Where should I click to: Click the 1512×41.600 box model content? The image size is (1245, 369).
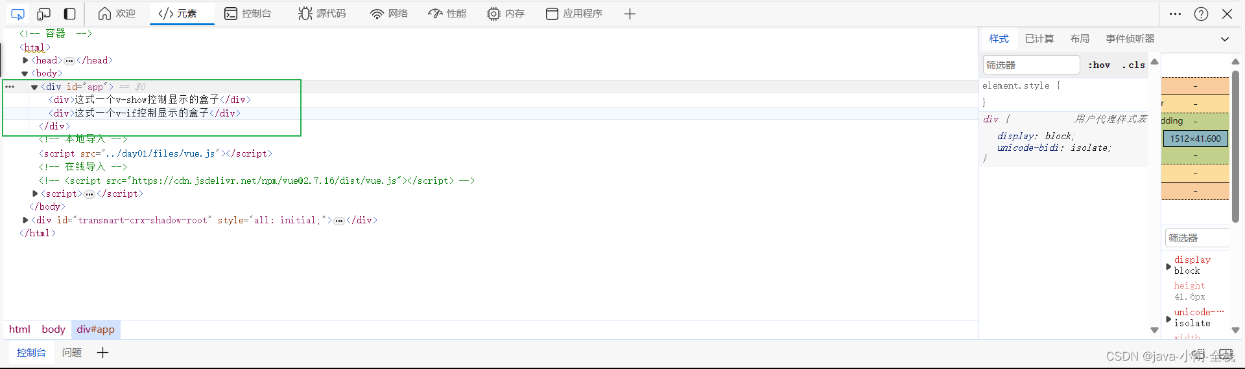[x=1196, y=139]
